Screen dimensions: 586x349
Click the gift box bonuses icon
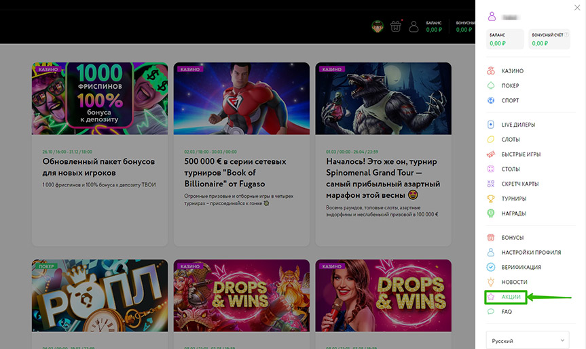point(491,238)
